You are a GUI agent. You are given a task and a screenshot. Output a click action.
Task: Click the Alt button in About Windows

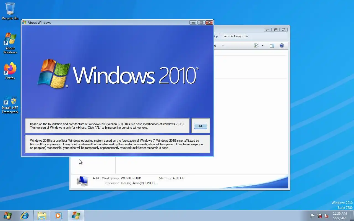pyautogui.click(x=200, y=126)
